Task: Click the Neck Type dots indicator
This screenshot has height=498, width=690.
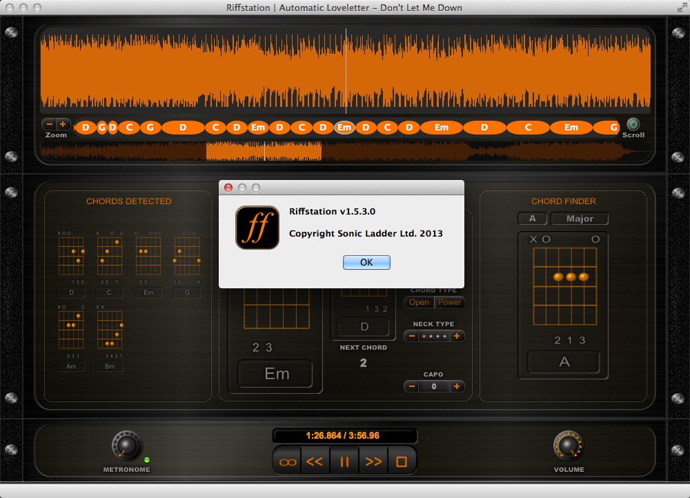Action: point(434,336)
